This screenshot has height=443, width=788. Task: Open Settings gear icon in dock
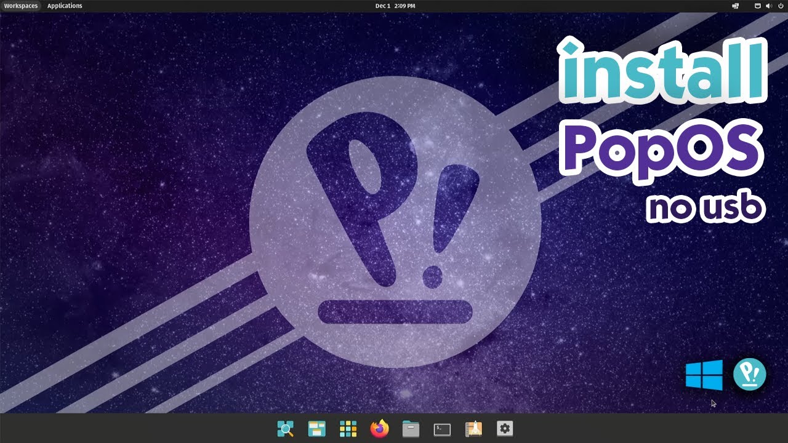point(505,429)
